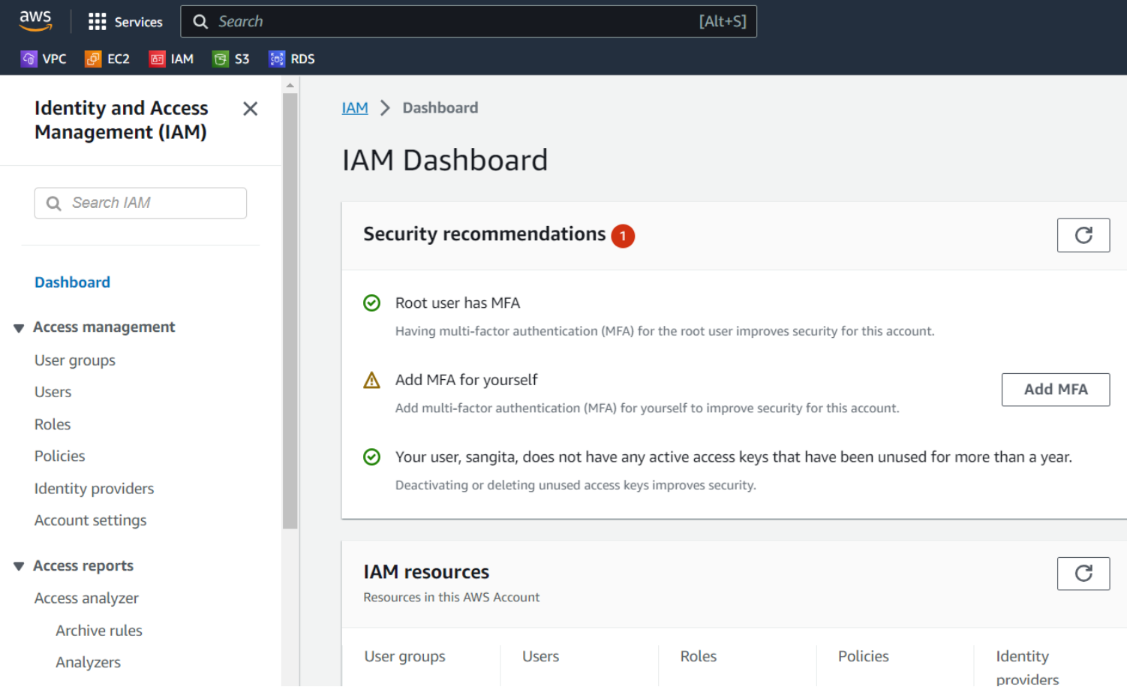Click 'Resources in this AWS Account' text
The height and width of the screenshot is (696, 1127).
pos(451,598)
